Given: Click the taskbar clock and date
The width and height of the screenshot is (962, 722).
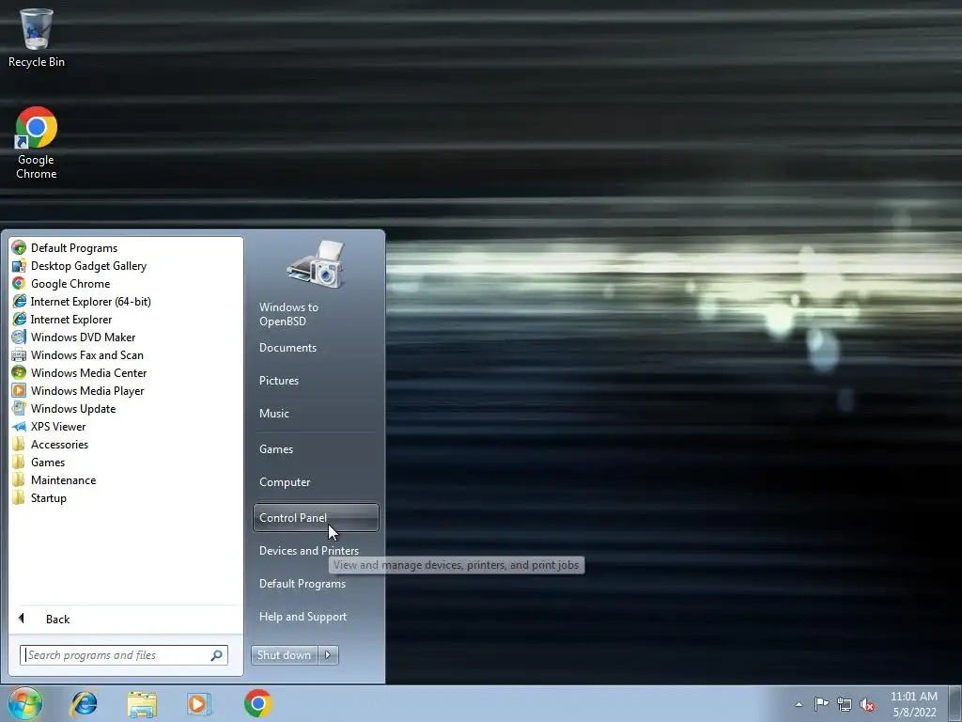Looking at the screenshot, I should [x=914, y=704].
